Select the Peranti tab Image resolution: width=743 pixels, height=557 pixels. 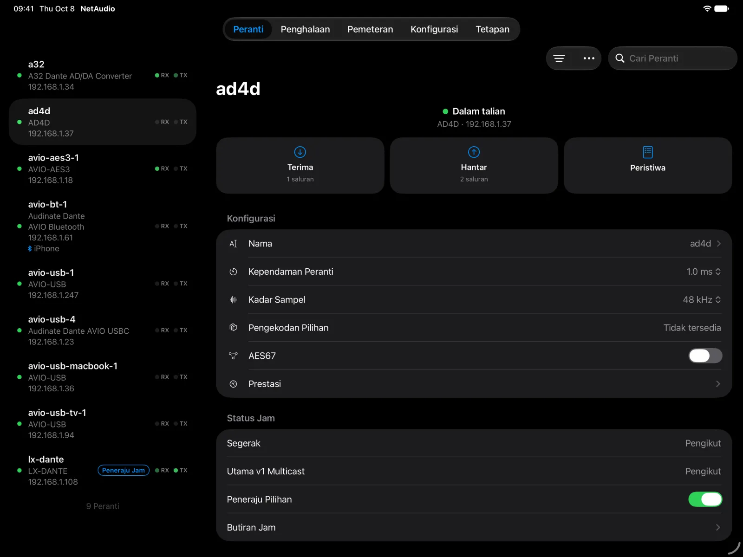248,29
